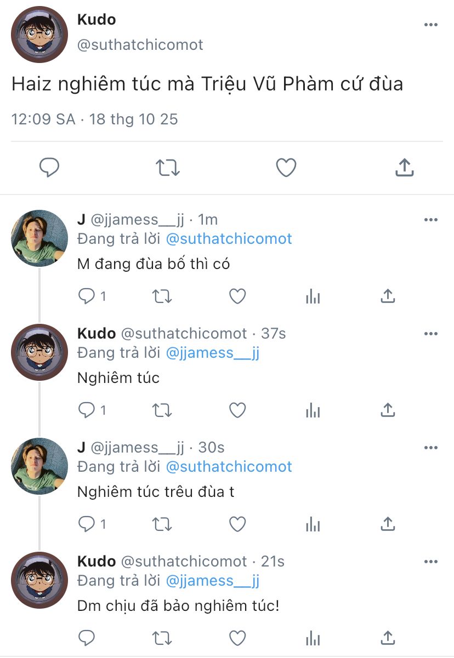Screen dimensions: 454x658
Task: View analytics for the 'Nghiêm túc' reply
Action: (313, 410)
